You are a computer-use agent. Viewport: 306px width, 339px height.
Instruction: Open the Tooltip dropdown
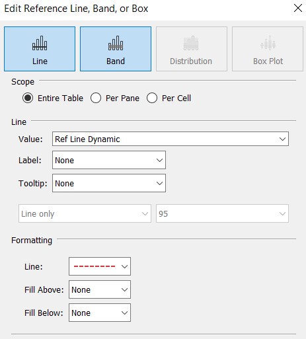tap(109, 183)
